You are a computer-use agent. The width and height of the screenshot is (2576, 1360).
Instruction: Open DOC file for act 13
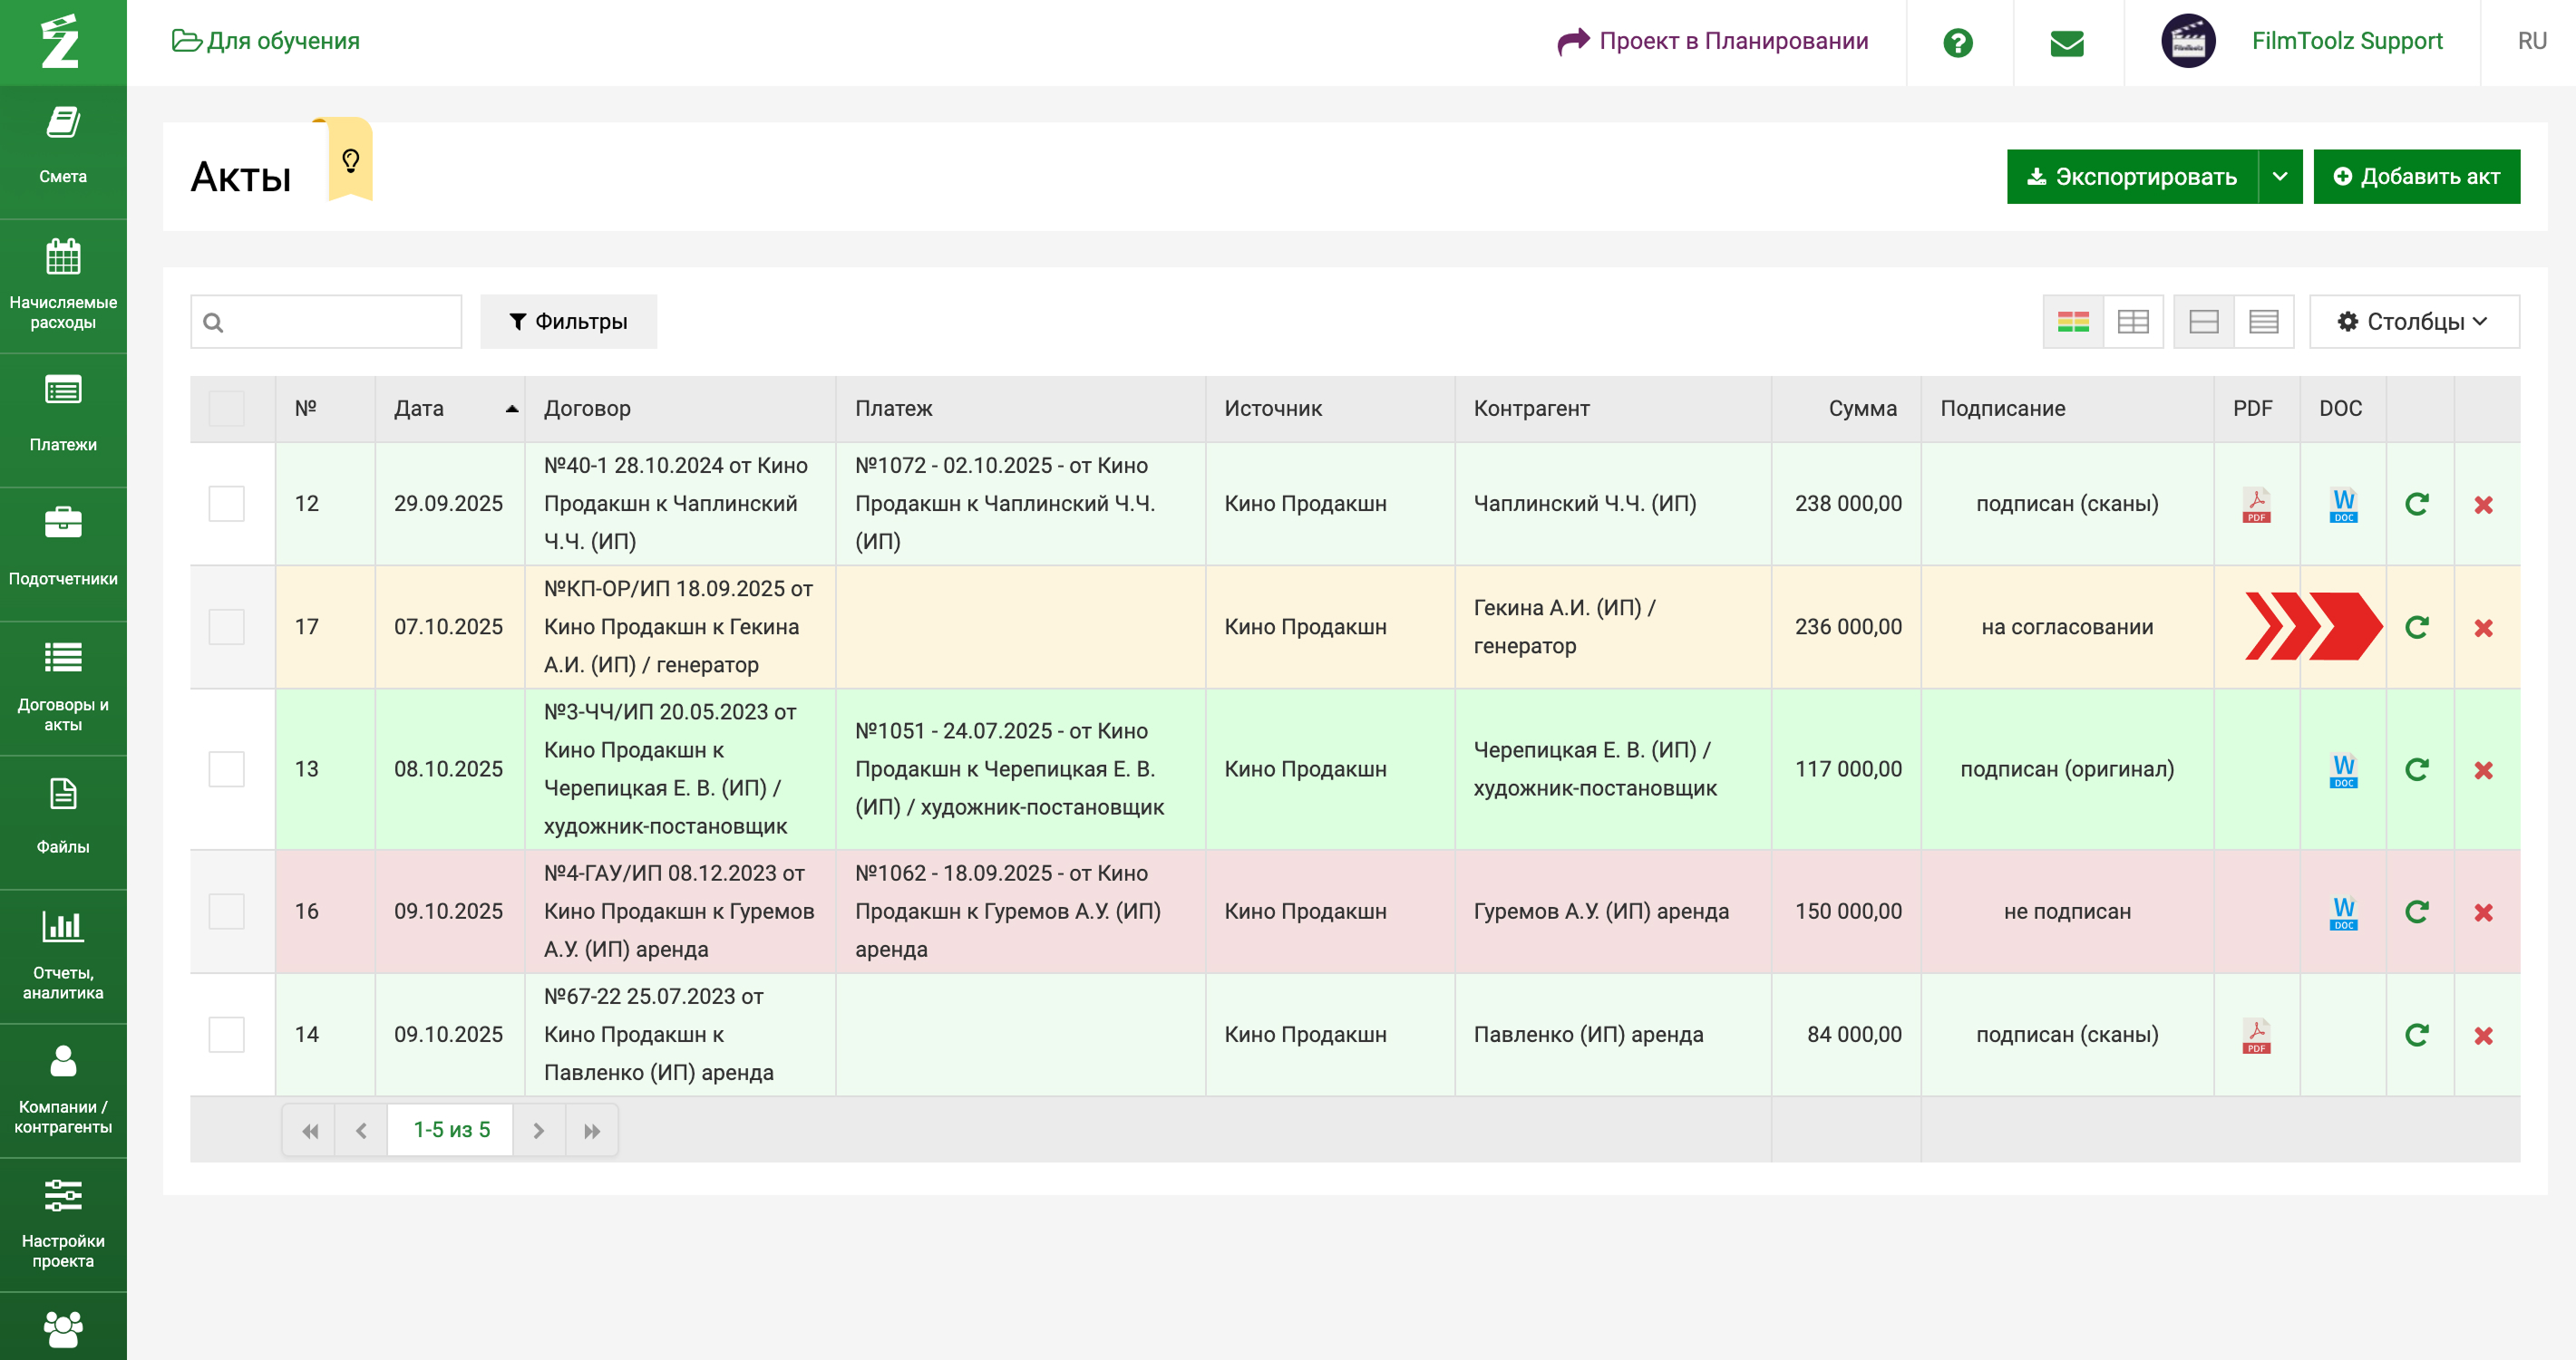coord(2342,769)
